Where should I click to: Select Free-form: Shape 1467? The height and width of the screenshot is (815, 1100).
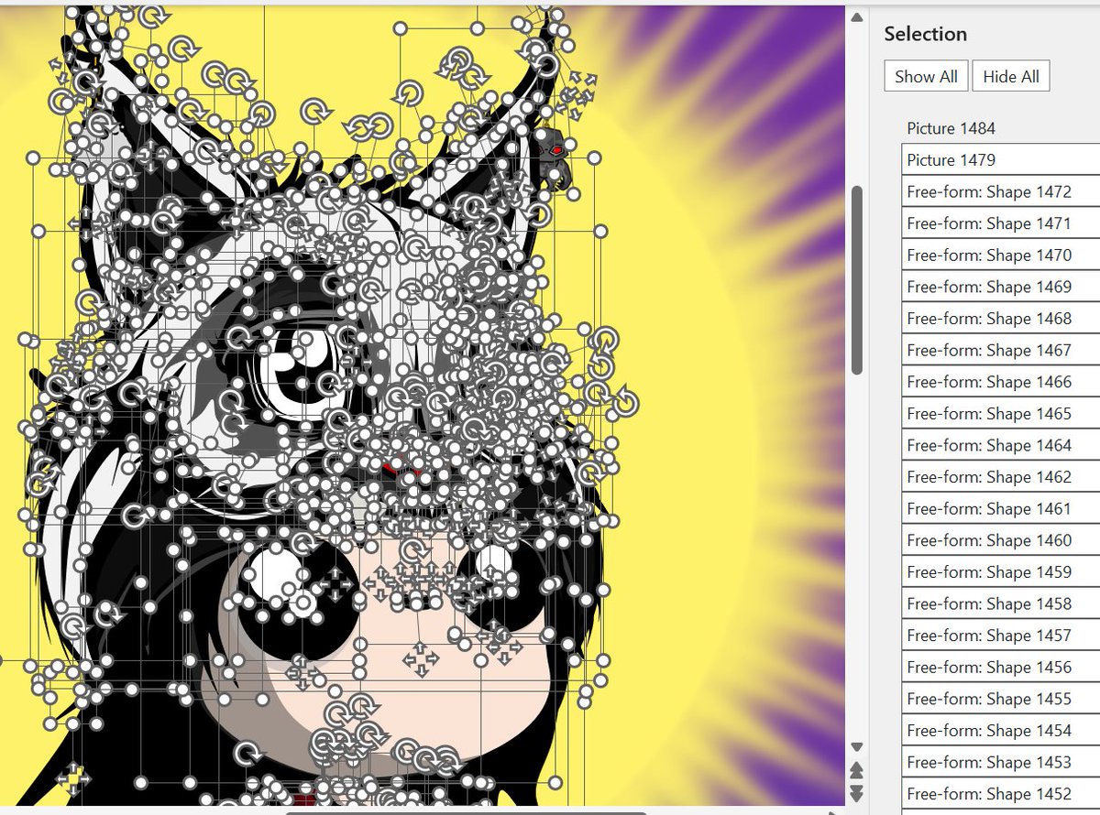coord(1001,350)
